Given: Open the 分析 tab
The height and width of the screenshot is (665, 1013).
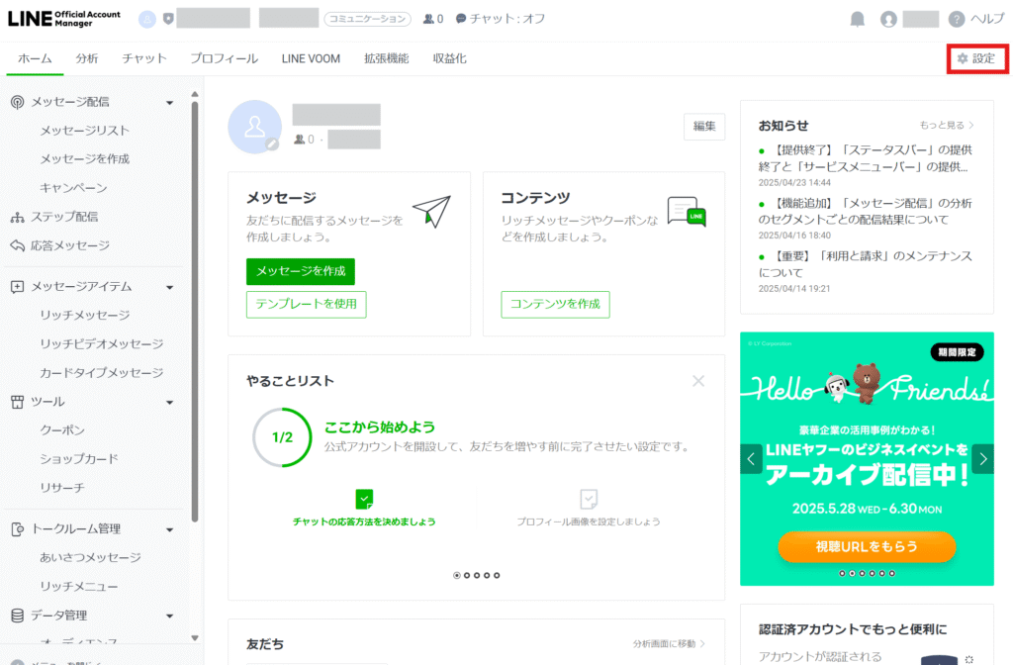Looking at the screenshot, I should (x=87, y=58).
